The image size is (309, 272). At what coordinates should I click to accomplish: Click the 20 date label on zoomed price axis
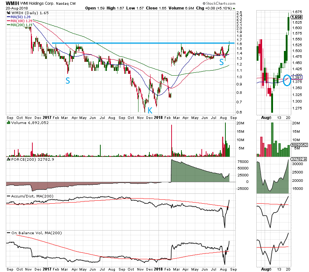tap(288, 117)
